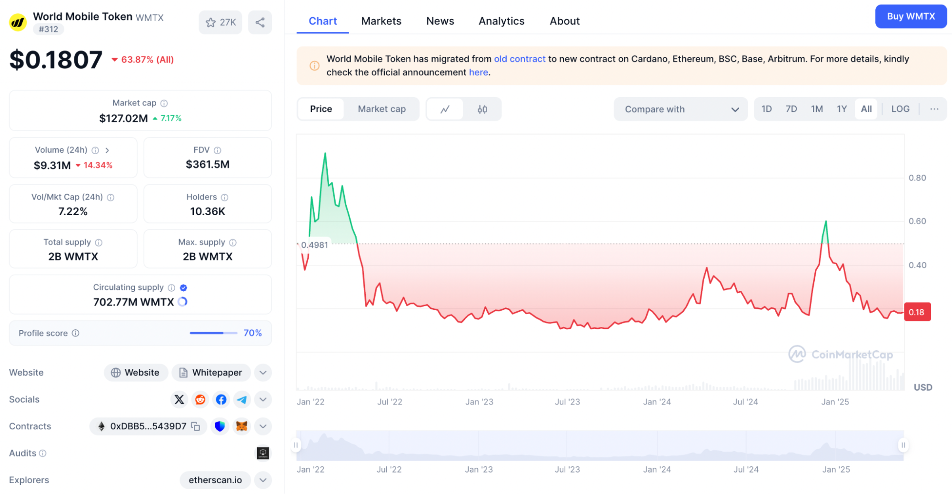Switch to the About tab
952x494 pixels.
coord(564,21)
